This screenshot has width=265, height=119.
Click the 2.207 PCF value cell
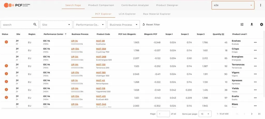pyautogui.click(x=136, y=58)
